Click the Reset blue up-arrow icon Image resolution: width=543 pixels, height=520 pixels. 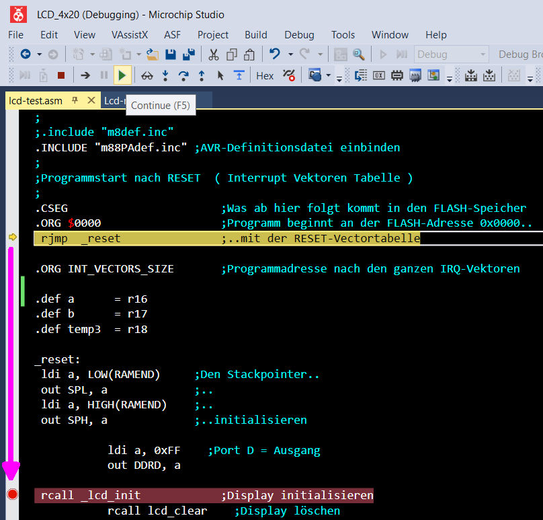point(239,75)
